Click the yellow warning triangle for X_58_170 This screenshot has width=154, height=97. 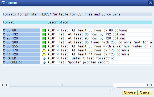[x=44, y=50]
